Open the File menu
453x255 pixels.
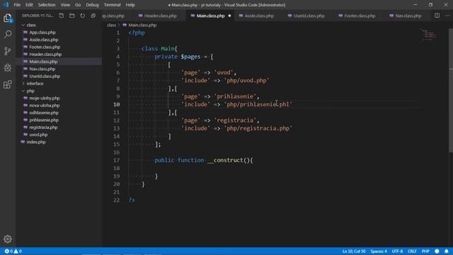pyautogui.click(x=17, y=5)
